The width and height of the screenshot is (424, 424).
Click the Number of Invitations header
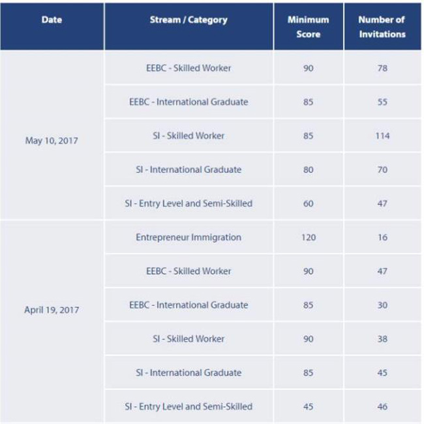coord(382,27)
